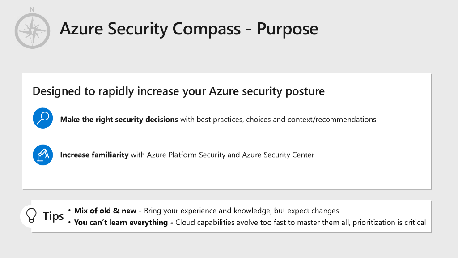The width and height of the screenshot is (458, 258).
Task: Click the "prioritization is critical" phrase
Action: pyautogui.click(x=389, y=223)
